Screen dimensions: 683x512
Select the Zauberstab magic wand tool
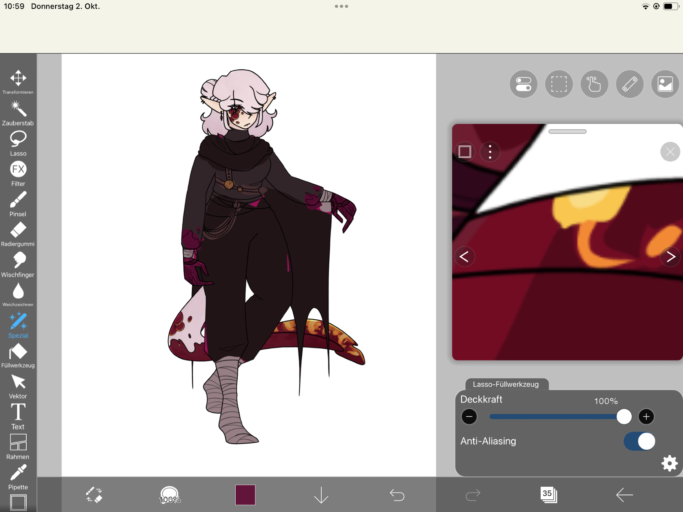[x=18, y=112]
